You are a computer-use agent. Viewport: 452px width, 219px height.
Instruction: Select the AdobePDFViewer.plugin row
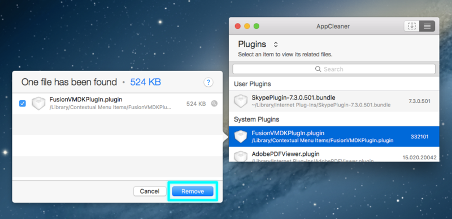click(x=334, y=154)
